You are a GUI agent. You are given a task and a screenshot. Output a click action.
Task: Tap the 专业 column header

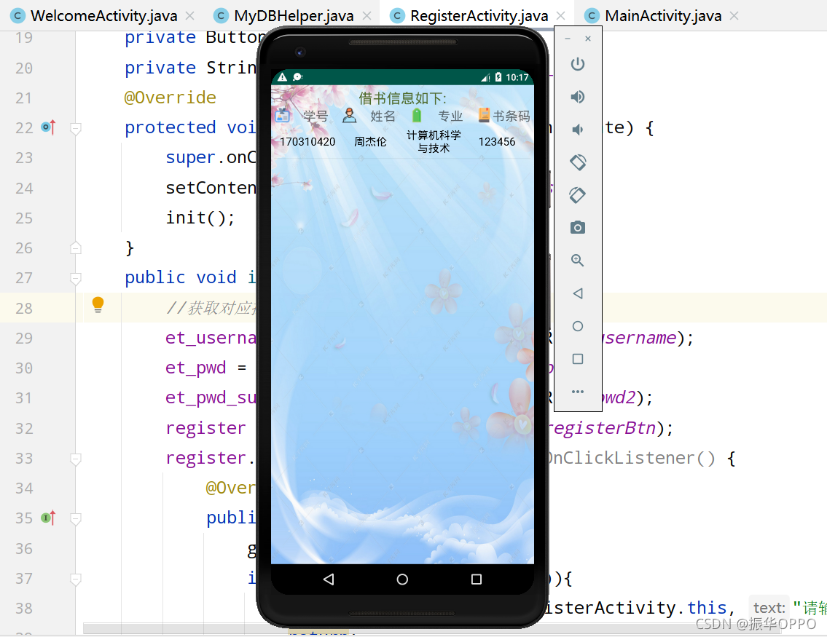point(450,116)
